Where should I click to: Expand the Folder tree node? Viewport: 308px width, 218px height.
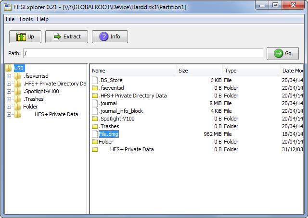click(9, 107)
